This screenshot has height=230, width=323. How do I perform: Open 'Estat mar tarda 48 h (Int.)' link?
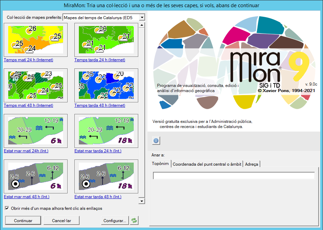coord(98,197)
